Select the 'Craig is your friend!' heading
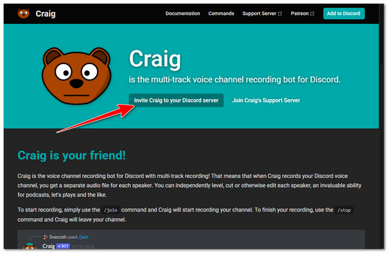388x253 pixels. click(x=72, y=155)
